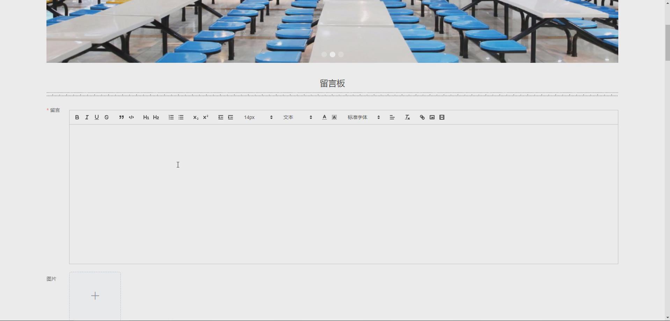This screenshot has height=321, width=670.
Task: Open the text color picker
Action: 324,117
